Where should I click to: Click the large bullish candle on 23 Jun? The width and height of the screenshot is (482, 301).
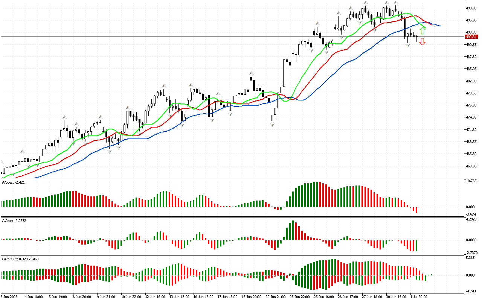[x=284, y=73]
